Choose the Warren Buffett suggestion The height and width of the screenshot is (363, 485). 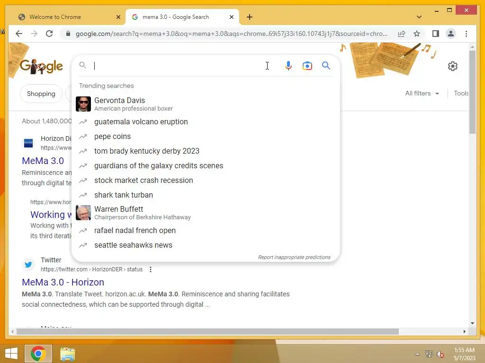[x=206, y=213]
